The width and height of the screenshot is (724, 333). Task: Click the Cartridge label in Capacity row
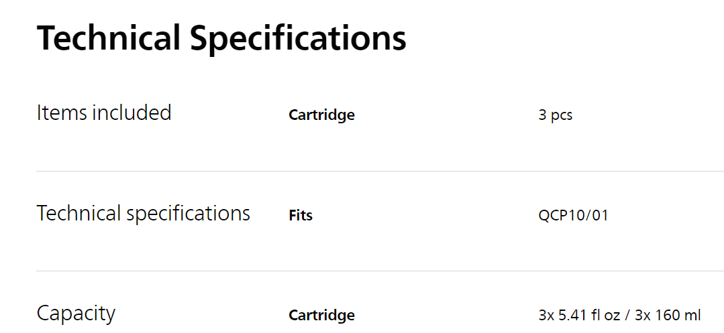321,315
